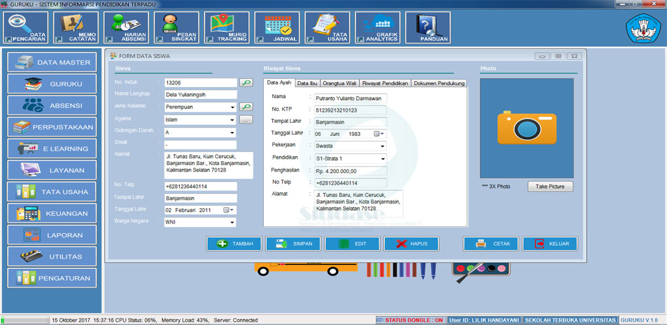Expand the Jenis Kelamin dropdown

click(233, 107)
